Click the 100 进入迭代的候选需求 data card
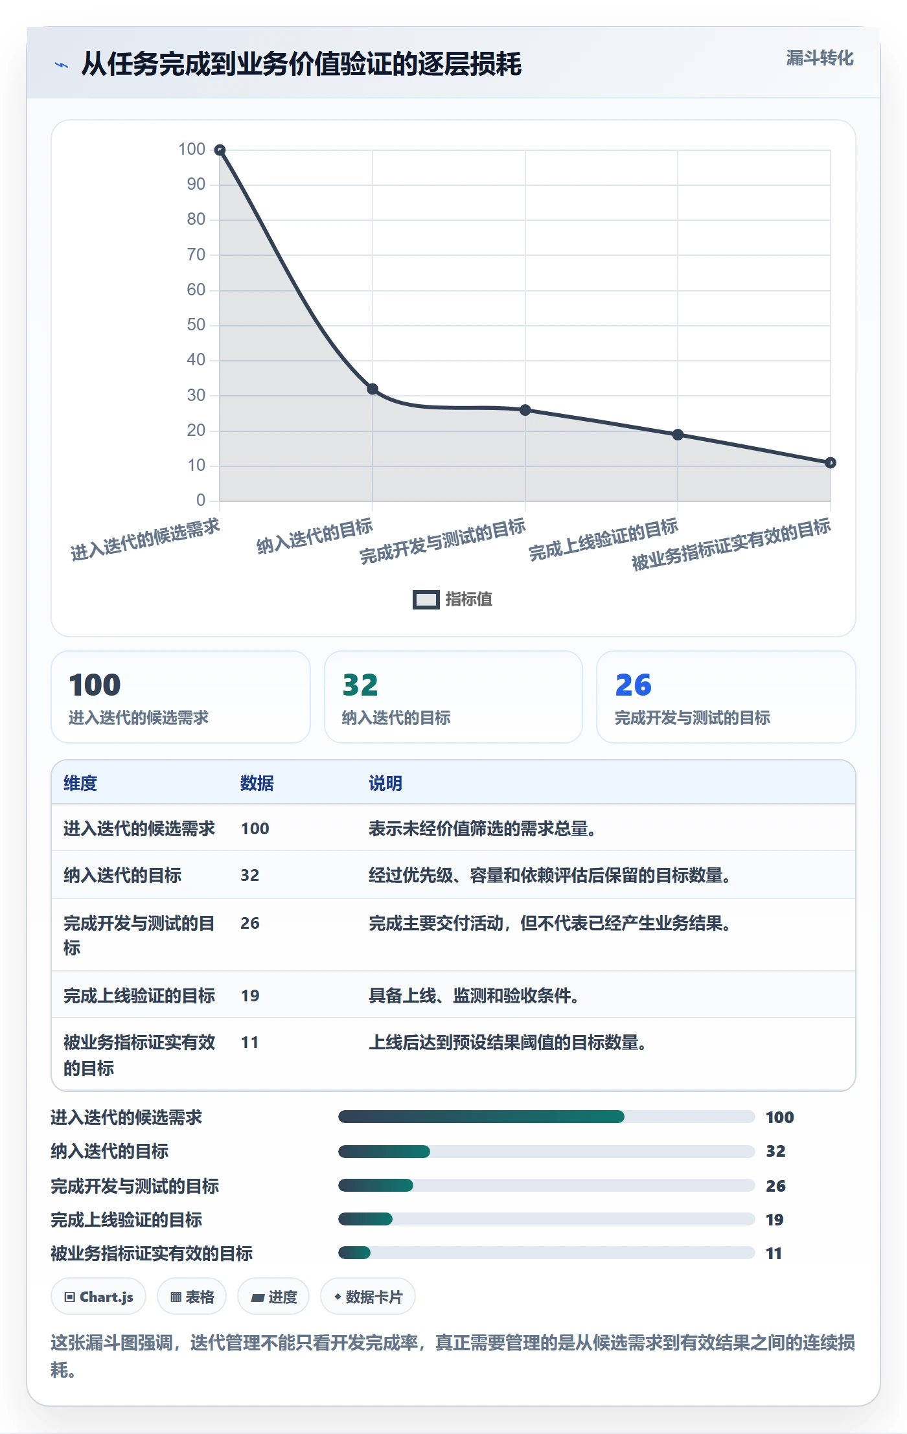 point(181,697)
